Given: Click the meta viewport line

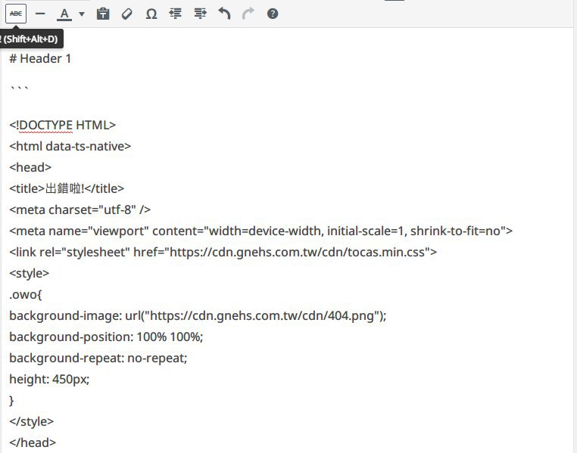Looking at the screenshot, I should pyautogui.click(x=261, y=231).
